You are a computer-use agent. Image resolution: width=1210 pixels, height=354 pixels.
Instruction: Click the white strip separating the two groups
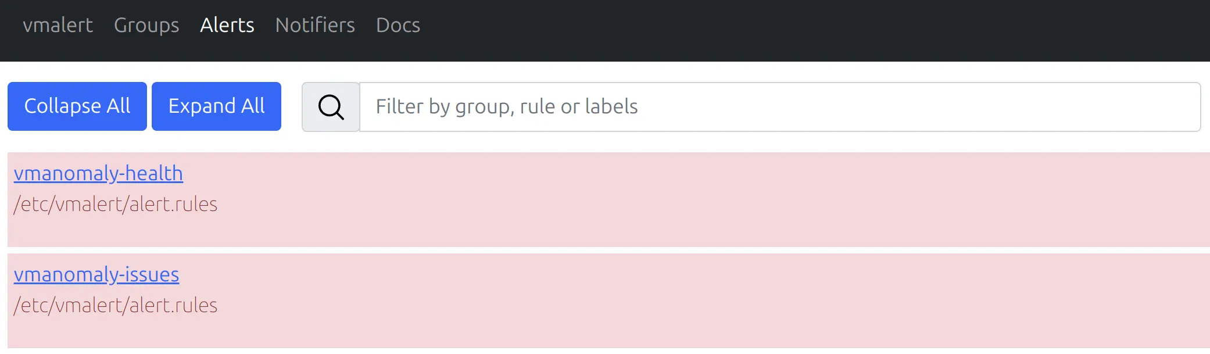[x=604, y=250]
